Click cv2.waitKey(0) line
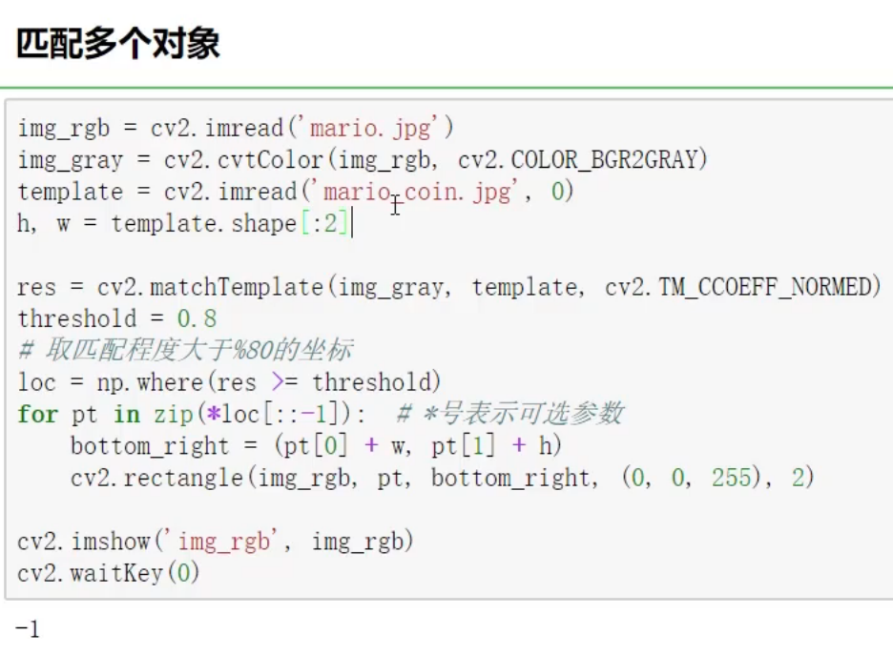This screenshot has height=655, width=893. tap(109, 574)
